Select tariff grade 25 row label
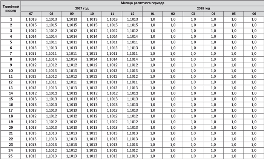The image size is (264, 159). click(11, 156)
